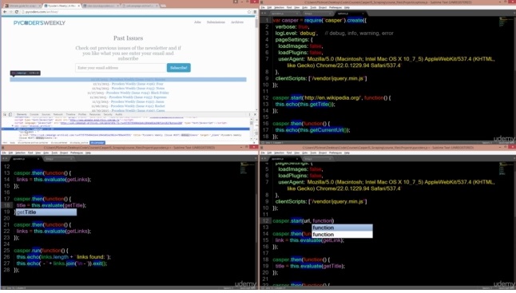Activate the DevTools inspect element magnifier
Viewport: 516px width, 293px height.
point(5,114)
